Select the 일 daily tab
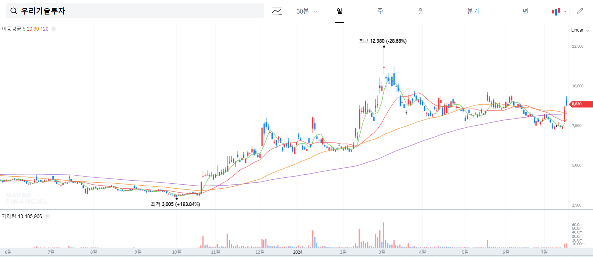 point(339,11)
